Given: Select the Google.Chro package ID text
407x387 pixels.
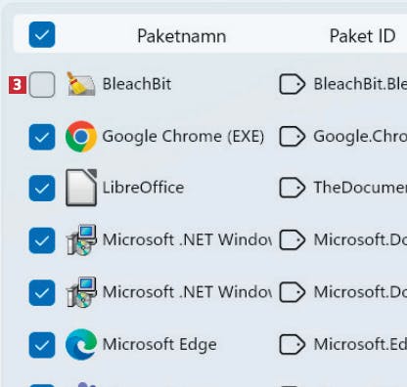Looking at the screenshot, I should [x=360, y=136].
